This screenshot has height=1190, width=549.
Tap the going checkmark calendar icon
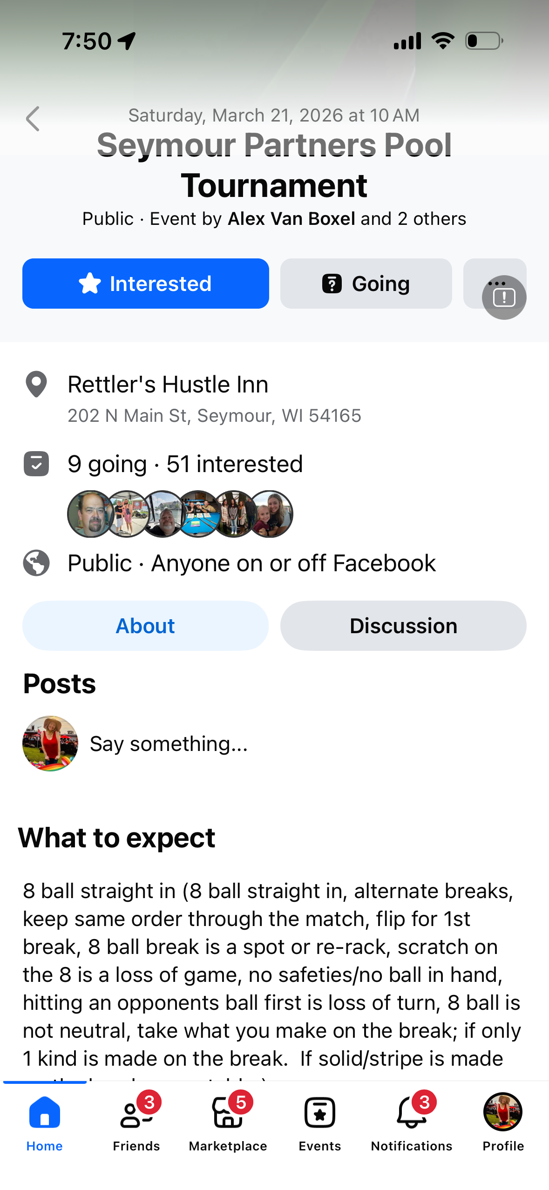point(36,464)
